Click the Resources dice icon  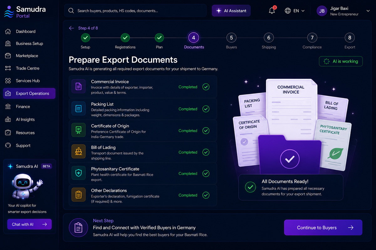[8, 132]
